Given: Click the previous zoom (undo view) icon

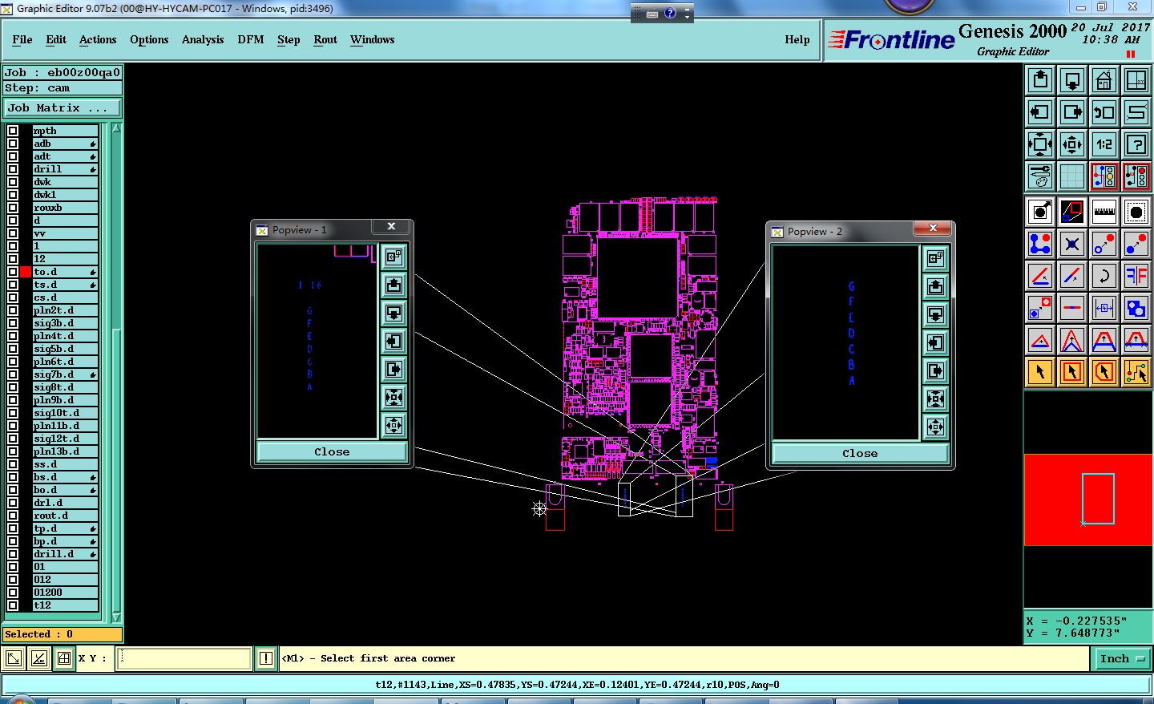Looking at the screenshot, I should (1104, 112).
